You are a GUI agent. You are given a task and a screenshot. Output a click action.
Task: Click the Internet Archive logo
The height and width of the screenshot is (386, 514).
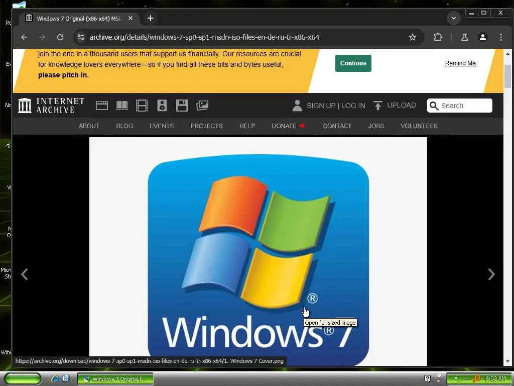[x=51, y=106]
